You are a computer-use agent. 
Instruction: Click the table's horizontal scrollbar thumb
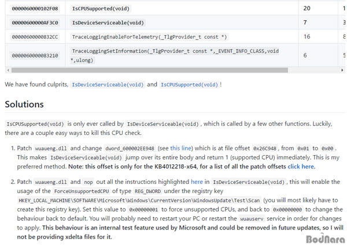tap(150, 70)
